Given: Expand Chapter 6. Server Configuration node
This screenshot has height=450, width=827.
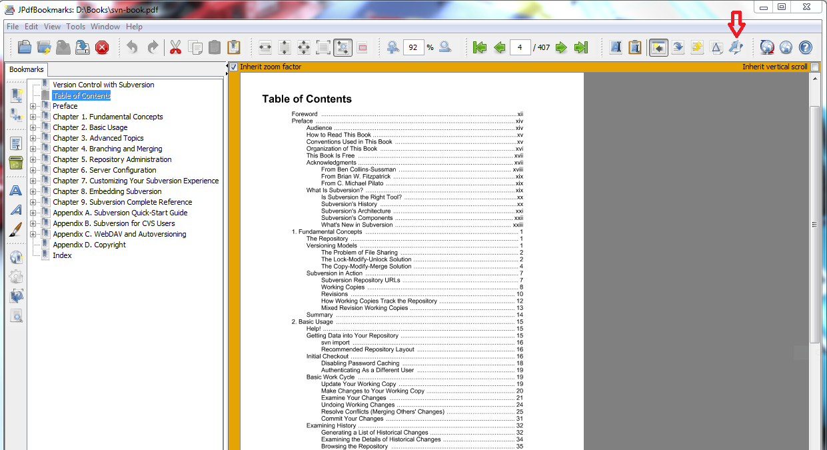Looking at the screenshot, I should pos(33,170).
